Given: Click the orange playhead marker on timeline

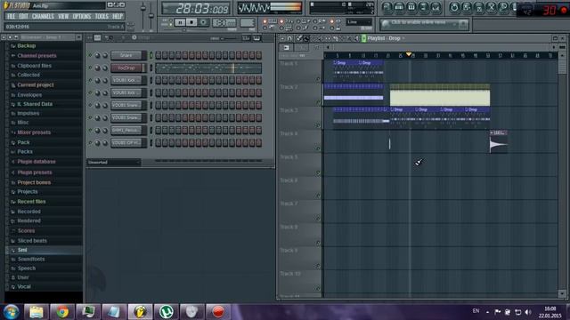Looking at the screenshot, I should pos(409,54).
